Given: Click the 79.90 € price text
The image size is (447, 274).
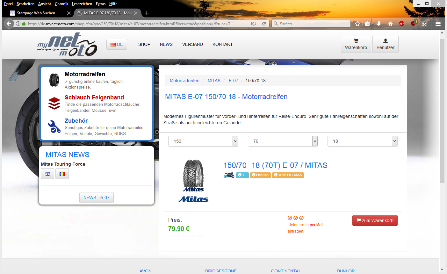Looking at the screenshot, I should tap(179, 229).
